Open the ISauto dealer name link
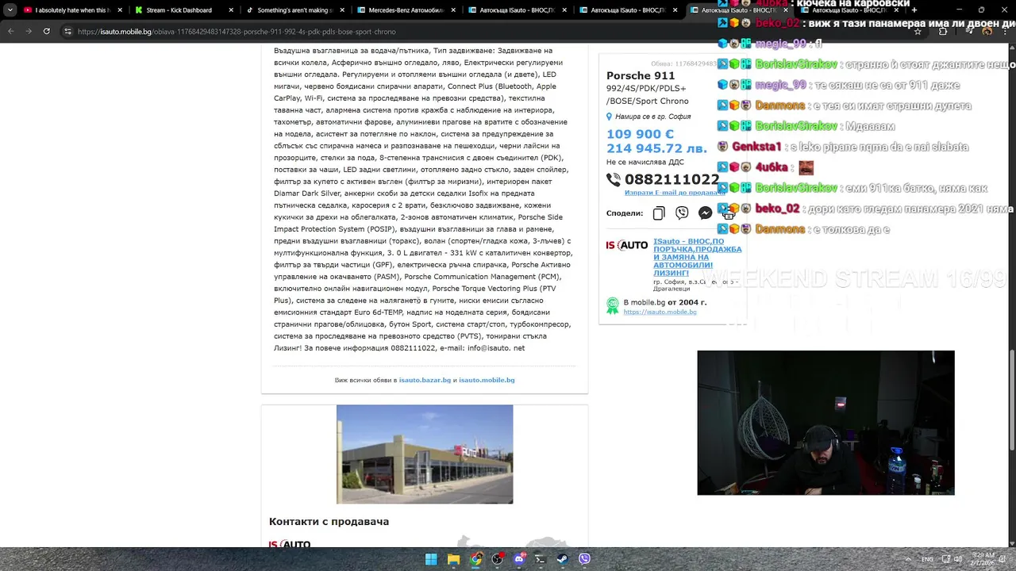The width and height of the screenshot is (1016, 571). [697, 257]
